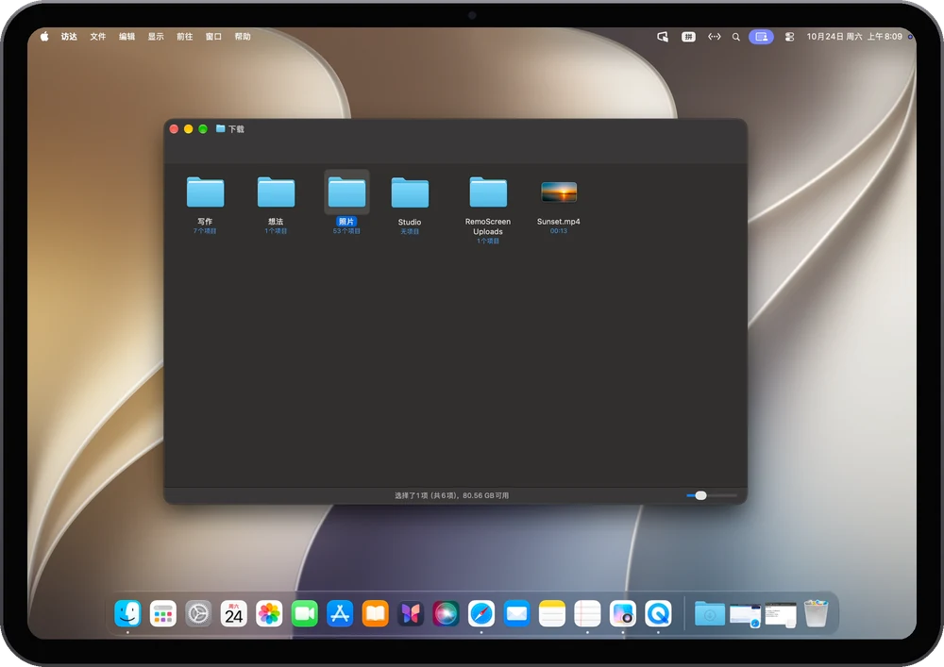Click the highlighted screen sharing status icon

[x=761, y=37]
